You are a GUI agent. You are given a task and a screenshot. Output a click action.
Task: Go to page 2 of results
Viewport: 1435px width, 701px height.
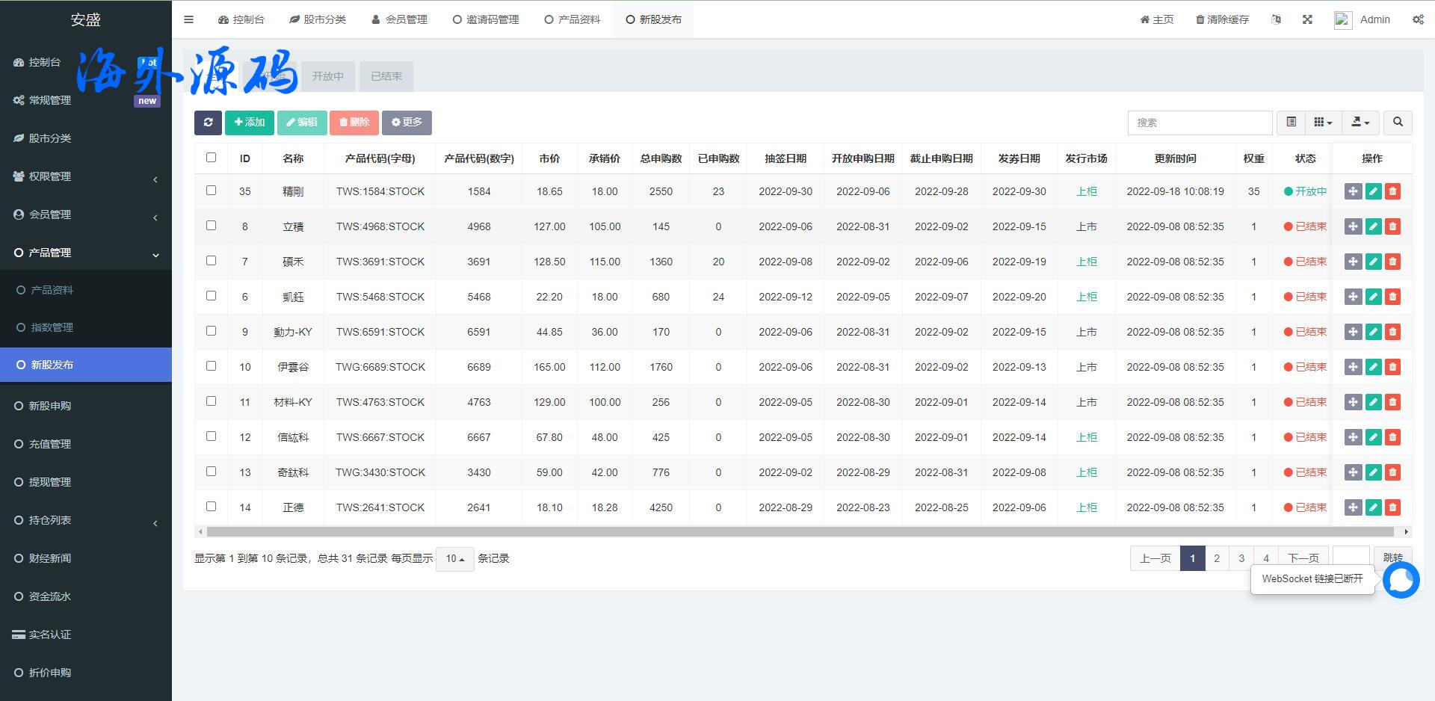tap(1217, 558)
